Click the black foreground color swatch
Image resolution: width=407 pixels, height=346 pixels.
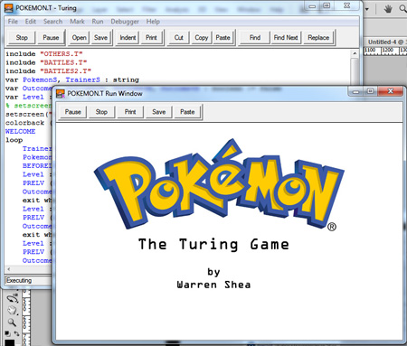tap(10, 342)
